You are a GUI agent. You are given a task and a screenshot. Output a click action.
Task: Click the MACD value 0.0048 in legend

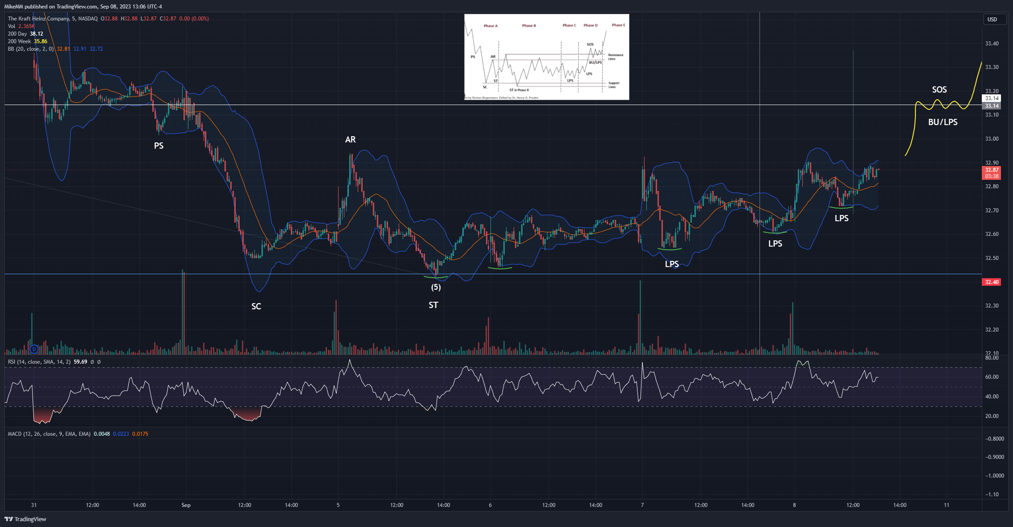tap(102, 434)
